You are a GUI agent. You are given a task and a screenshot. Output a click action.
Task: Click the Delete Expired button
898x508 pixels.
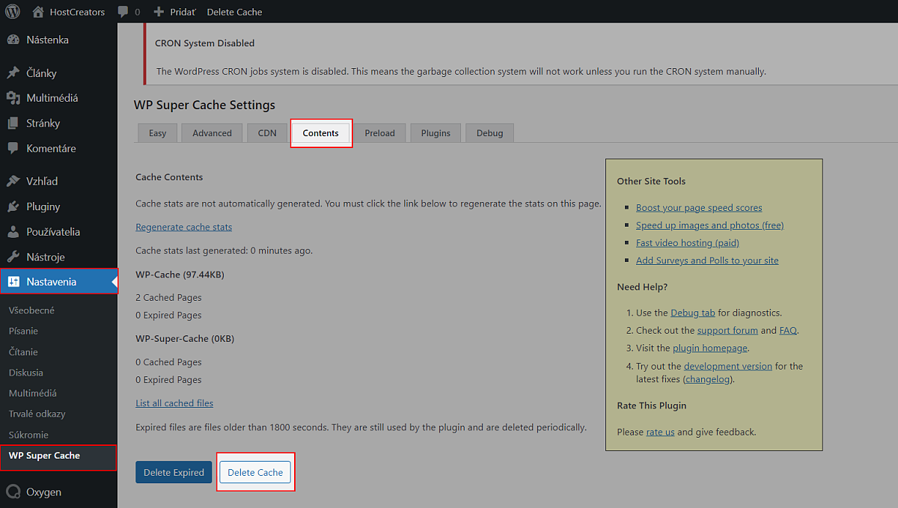click(174, 472)
